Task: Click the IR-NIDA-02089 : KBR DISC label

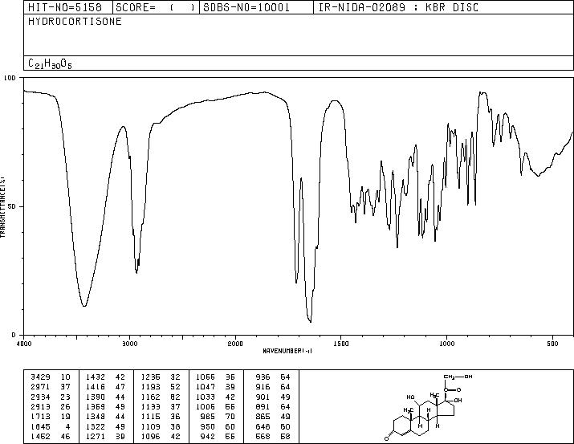Action: tap(398, 7)
